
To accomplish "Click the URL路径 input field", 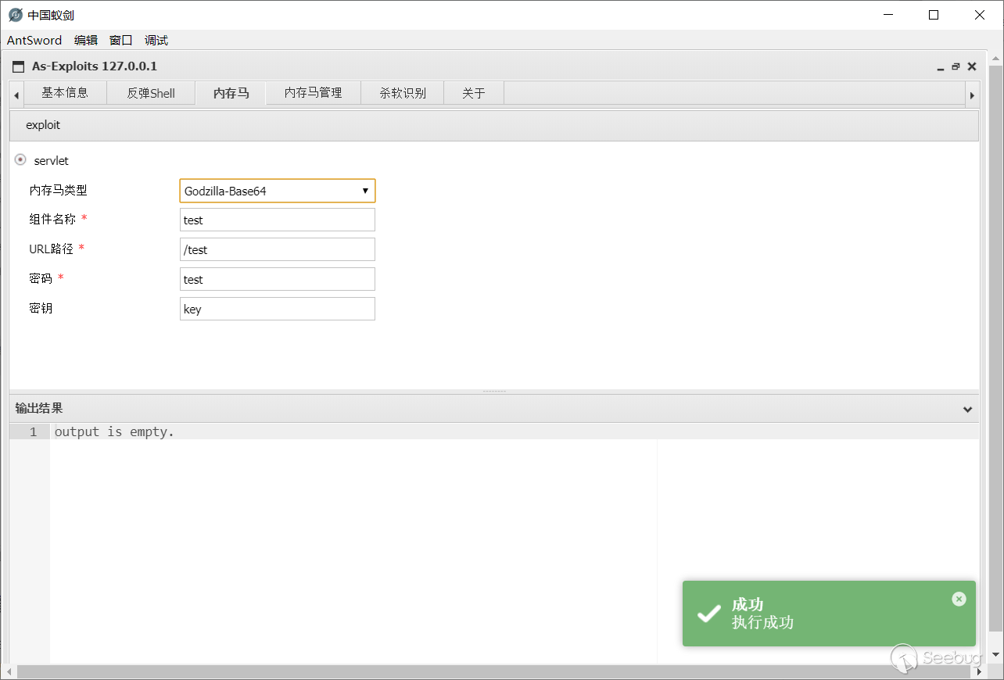I will (x=278, y=249).
